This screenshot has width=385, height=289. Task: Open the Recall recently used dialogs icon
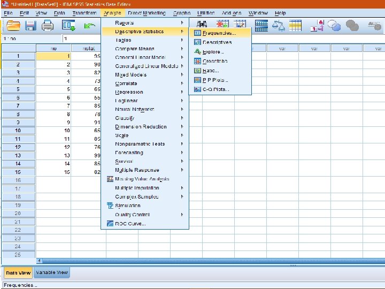(68, 26)
